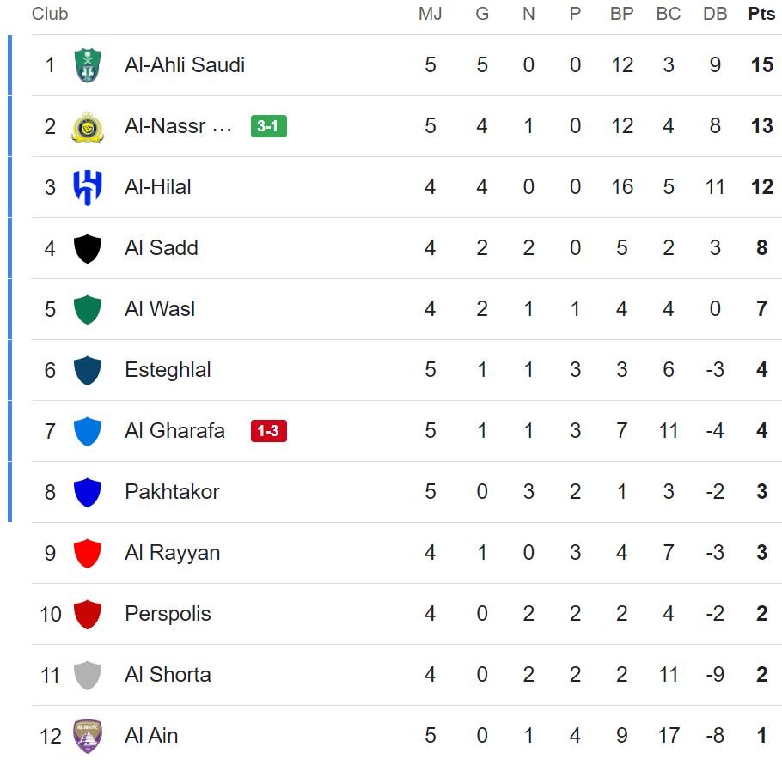Click the Pakhtakor blue shield icon
782x771 pixels.
click(x=85, y=491)
